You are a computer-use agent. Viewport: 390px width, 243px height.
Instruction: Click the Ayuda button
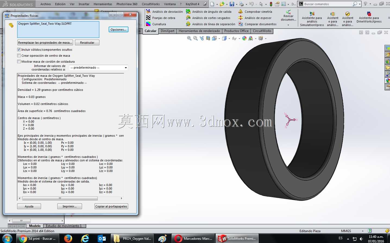click(x=29, y=206)
